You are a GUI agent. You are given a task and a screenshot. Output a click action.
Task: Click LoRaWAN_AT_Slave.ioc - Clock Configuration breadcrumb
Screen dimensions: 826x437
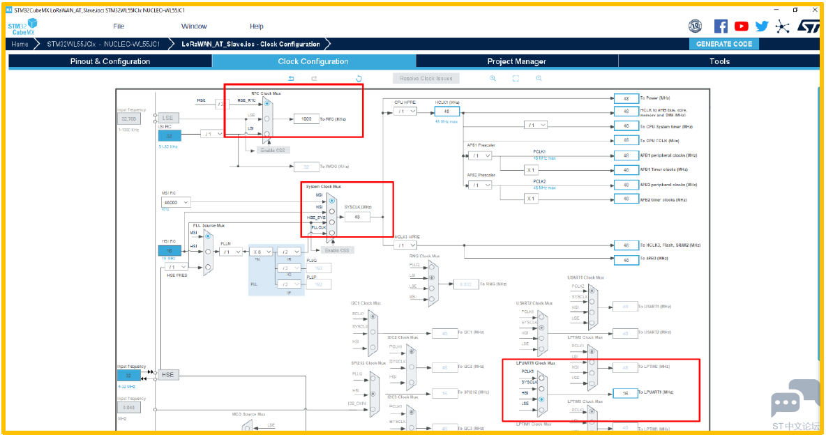[x=250, y=44]
